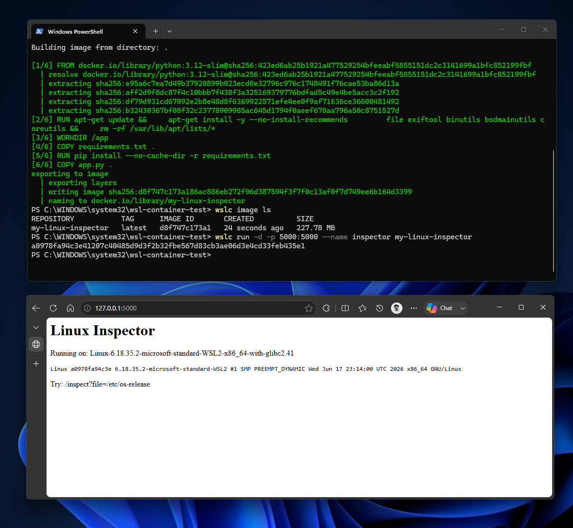Toggle Split screen in browser
Viewport: 573px width, 528px height.
(x=345, y=308)
